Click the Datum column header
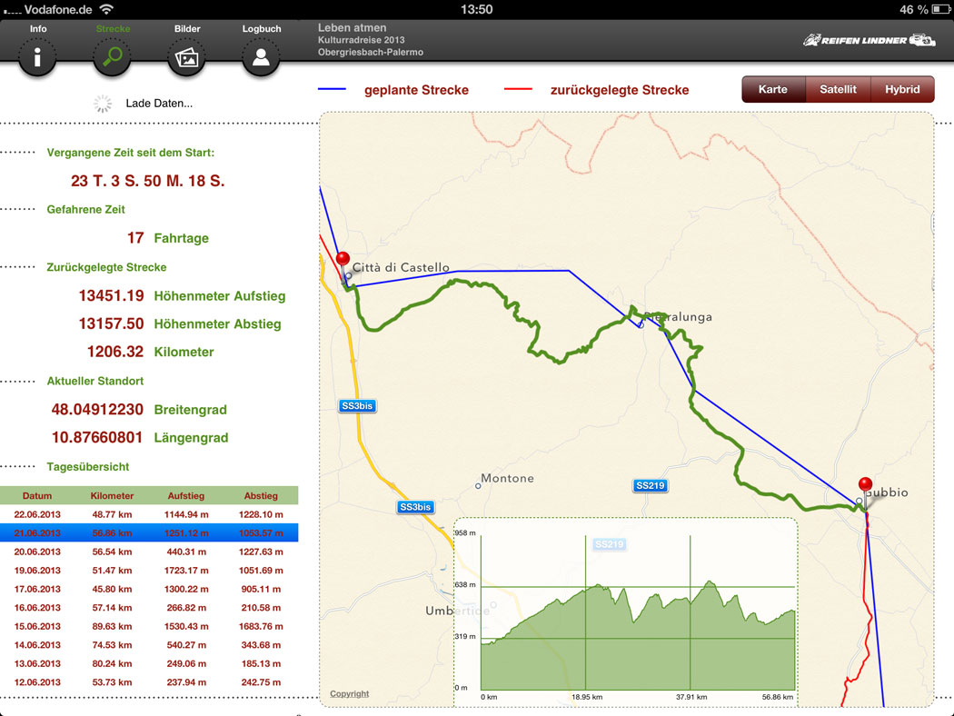Viewport: 954px width, 716px height. point(37,496)
